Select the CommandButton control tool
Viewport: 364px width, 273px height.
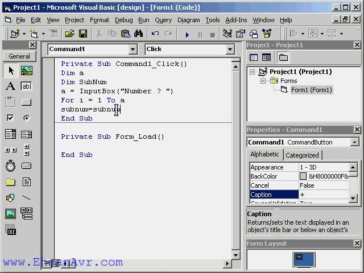(x=27, y=102)
